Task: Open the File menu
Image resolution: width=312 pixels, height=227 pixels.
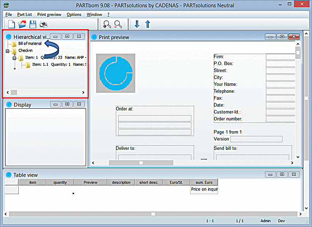Action: point(9,15)
